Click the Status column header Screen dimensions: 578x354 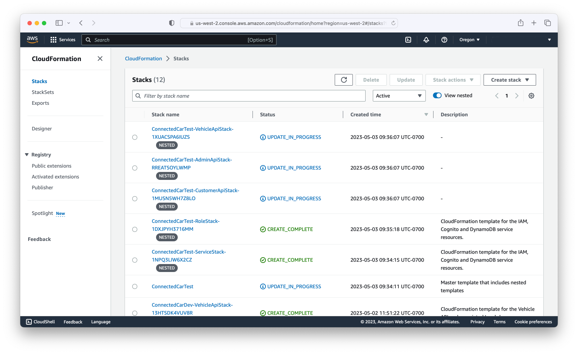[268, 115]
